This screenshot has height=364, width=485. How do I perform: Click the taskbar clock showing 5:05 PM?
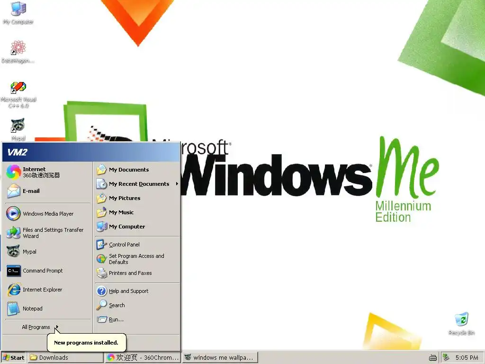(467, 357)
